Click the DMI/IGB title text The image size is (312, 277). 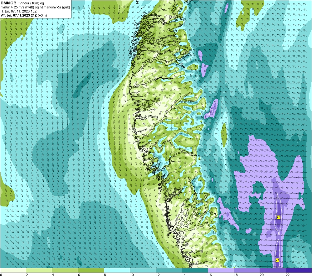[8, 3]
